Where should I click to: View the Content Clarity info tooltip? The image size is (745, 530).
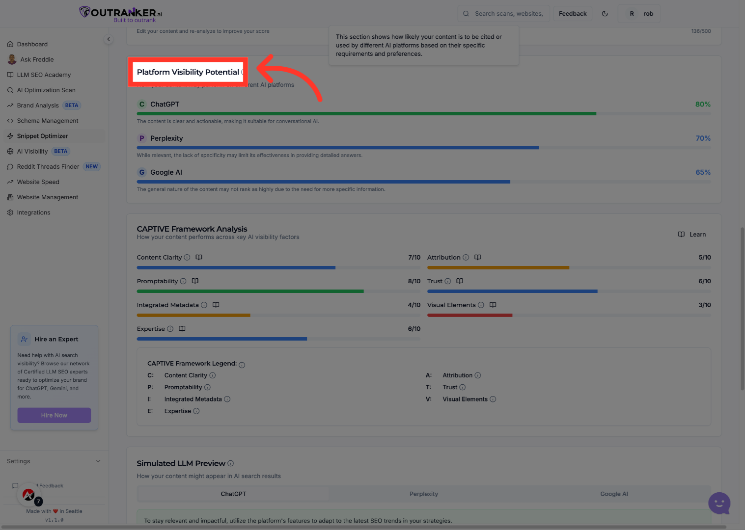[x=187, y=257]
